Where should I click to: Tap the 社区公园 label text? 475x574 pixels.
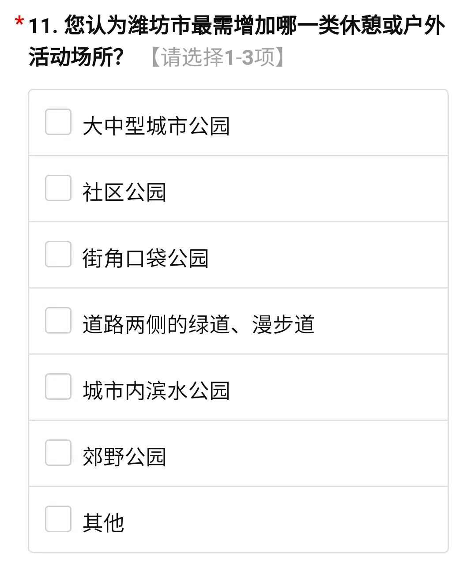coord(124,192)
